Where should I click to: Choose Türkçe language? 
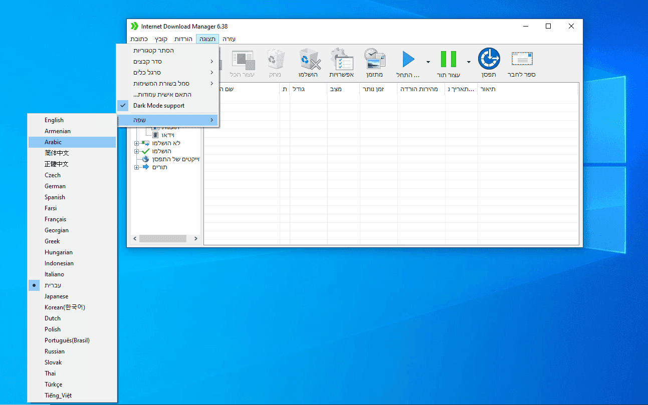(72, 384)
